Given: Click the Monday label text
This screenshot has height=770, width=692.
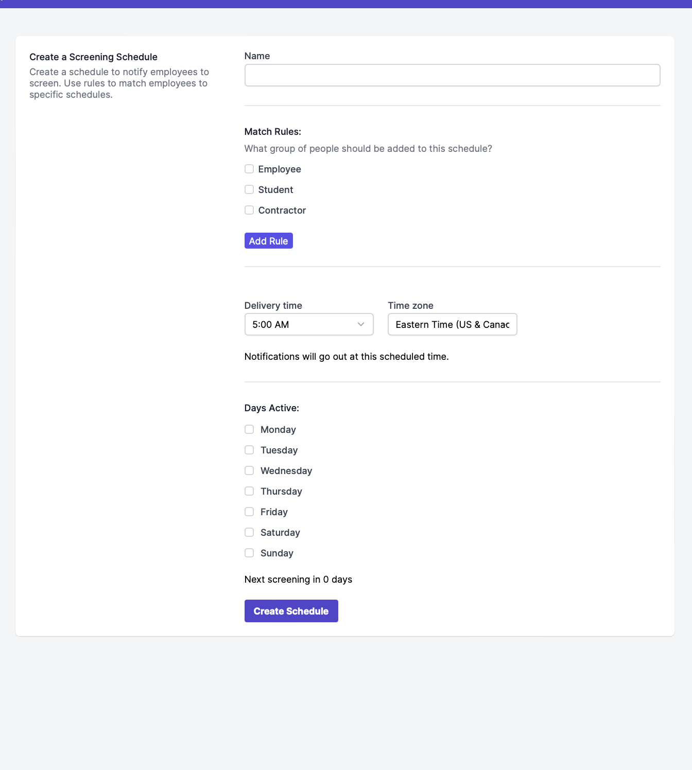Looking at the screenshot, I should coord(278,430).
